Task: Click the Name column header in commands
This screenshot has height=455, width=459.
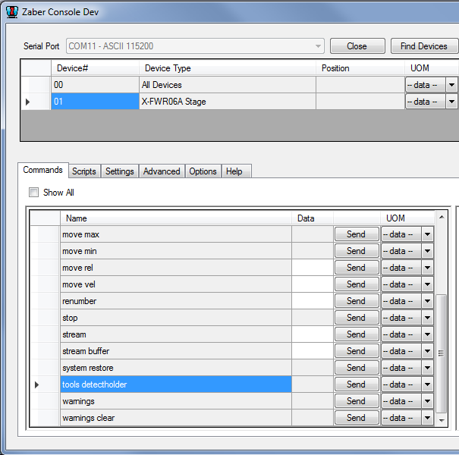Action: (x=176, y=218)
